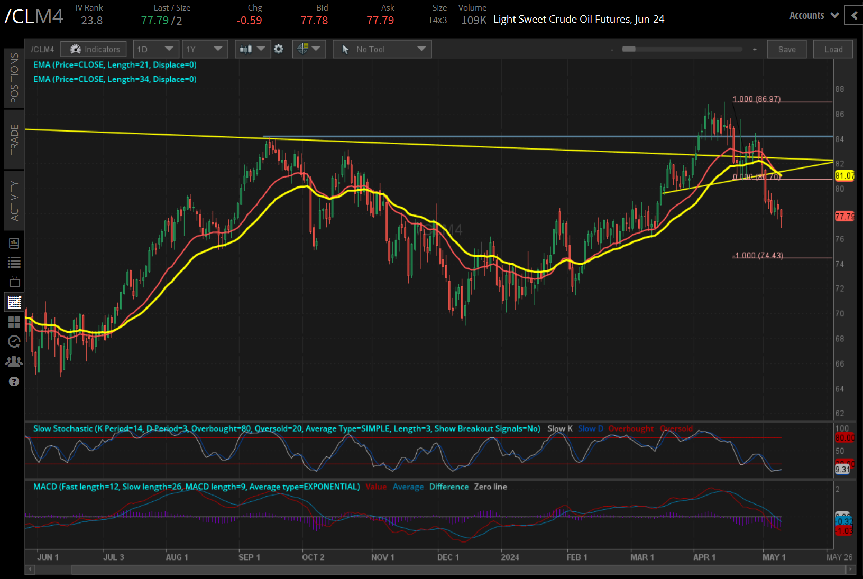The width and height of the screenshot is (863, 579).
Task: Click the chart type candlestick icon
Action: coord(247,49)
